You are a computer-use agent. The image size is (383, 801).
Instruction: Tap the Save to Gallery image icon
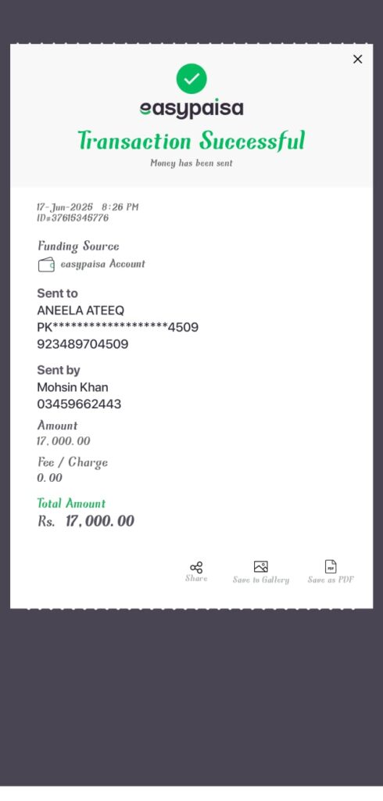coord(261,566)
